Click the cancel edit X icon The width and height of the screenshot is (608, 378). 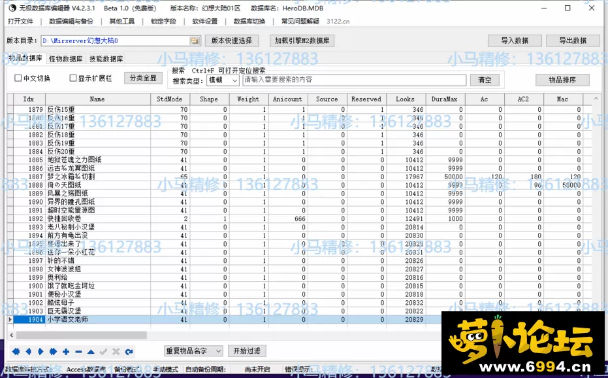pos(116,352)
